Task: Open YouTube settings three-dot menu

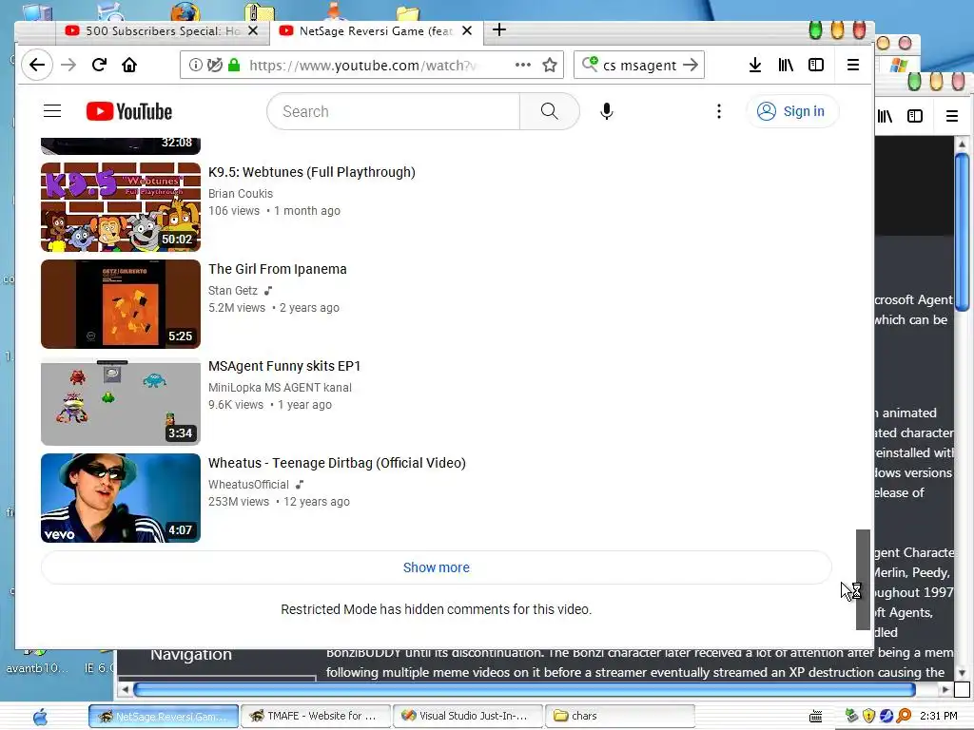Action: click(719, 111)
